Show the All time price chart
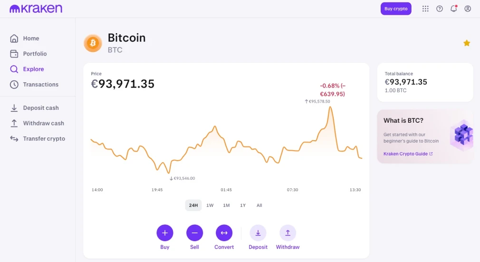The width and height of the screenshot is (480, 262). (x=259, y=205)
